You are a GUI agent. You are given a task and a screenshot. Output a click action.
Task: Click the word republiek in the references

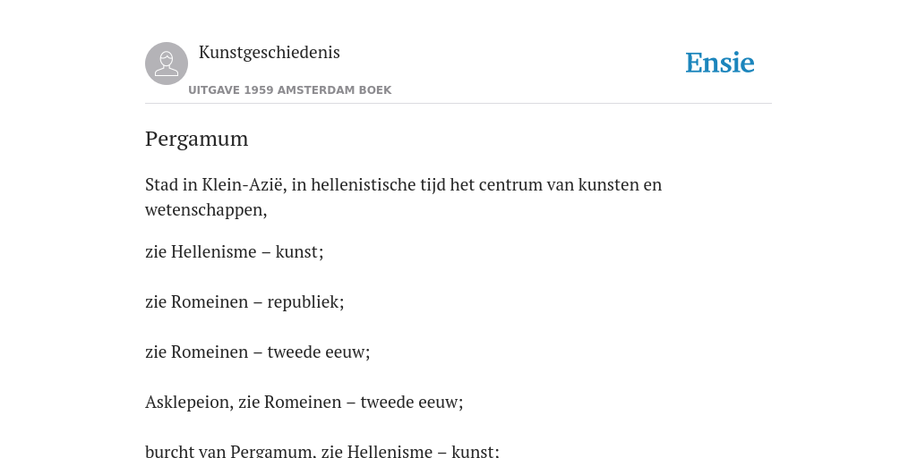click(x=304, y=302)
